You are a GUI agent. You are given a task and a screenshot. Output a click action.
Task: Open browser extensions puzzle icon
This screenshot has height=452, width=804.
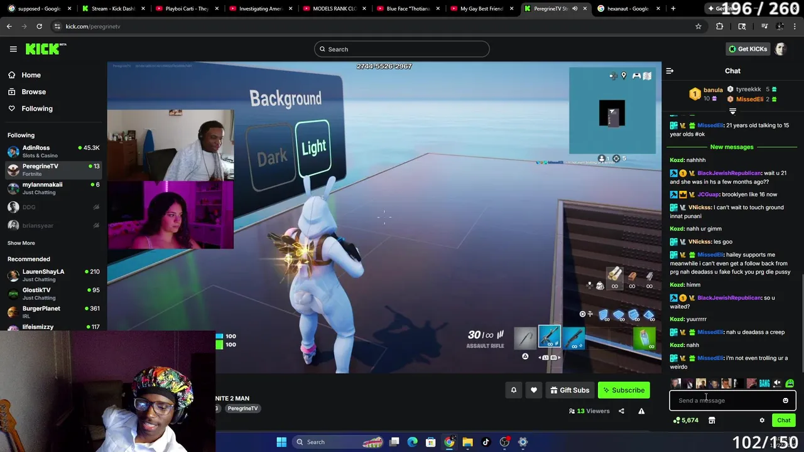tap(719, 26)
